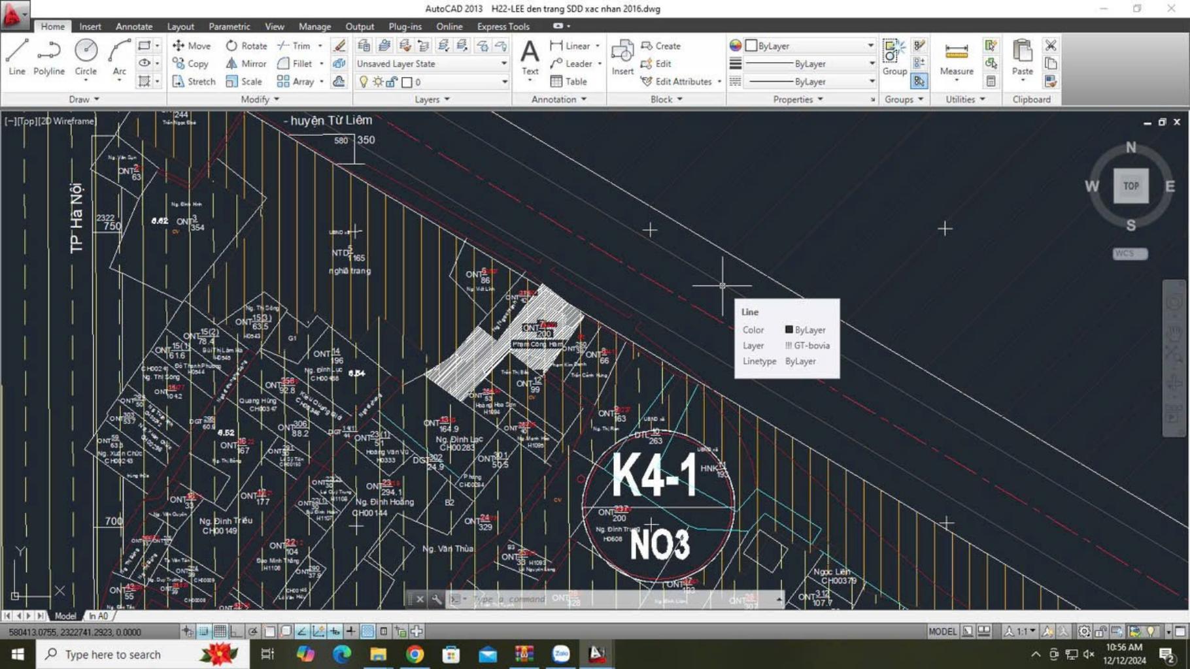Toggle Group Selection on/off button

(919, 81)
